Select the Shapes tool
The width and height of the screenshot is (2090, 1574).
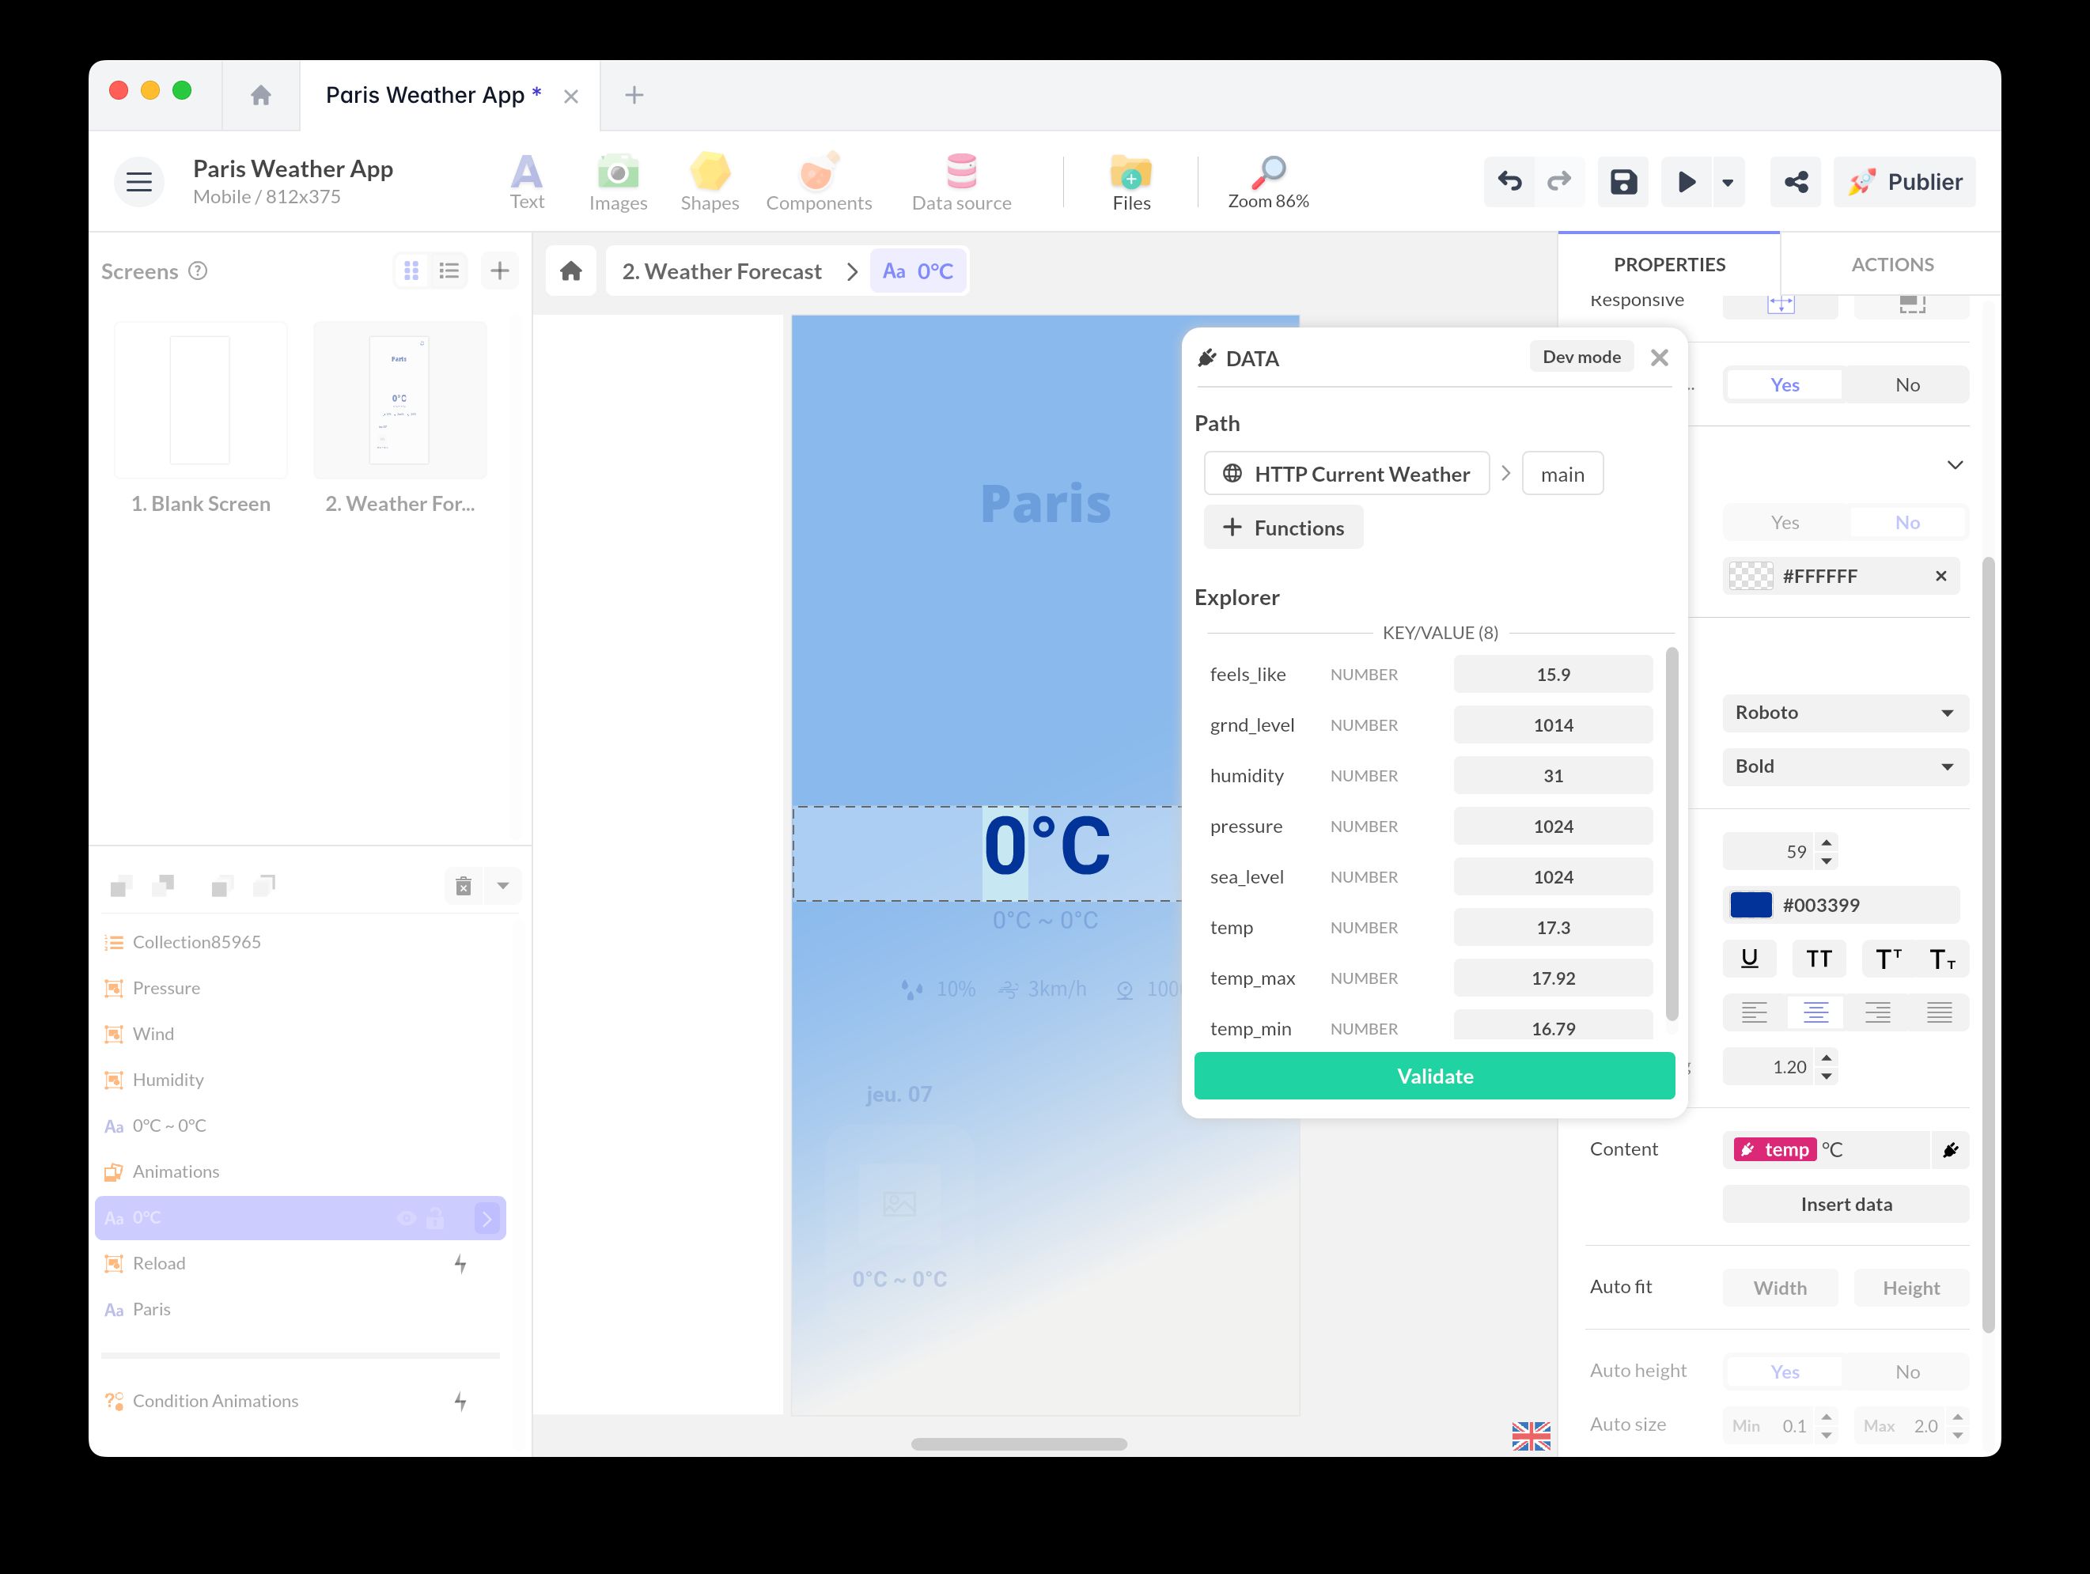click(710, 181)
